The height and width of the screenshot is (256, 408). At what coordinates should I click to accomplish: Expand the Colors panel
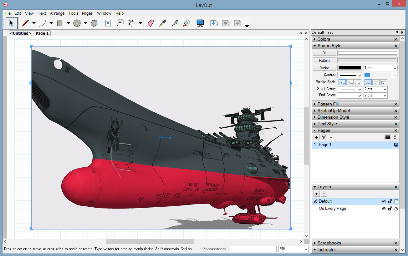pos(315,39)
